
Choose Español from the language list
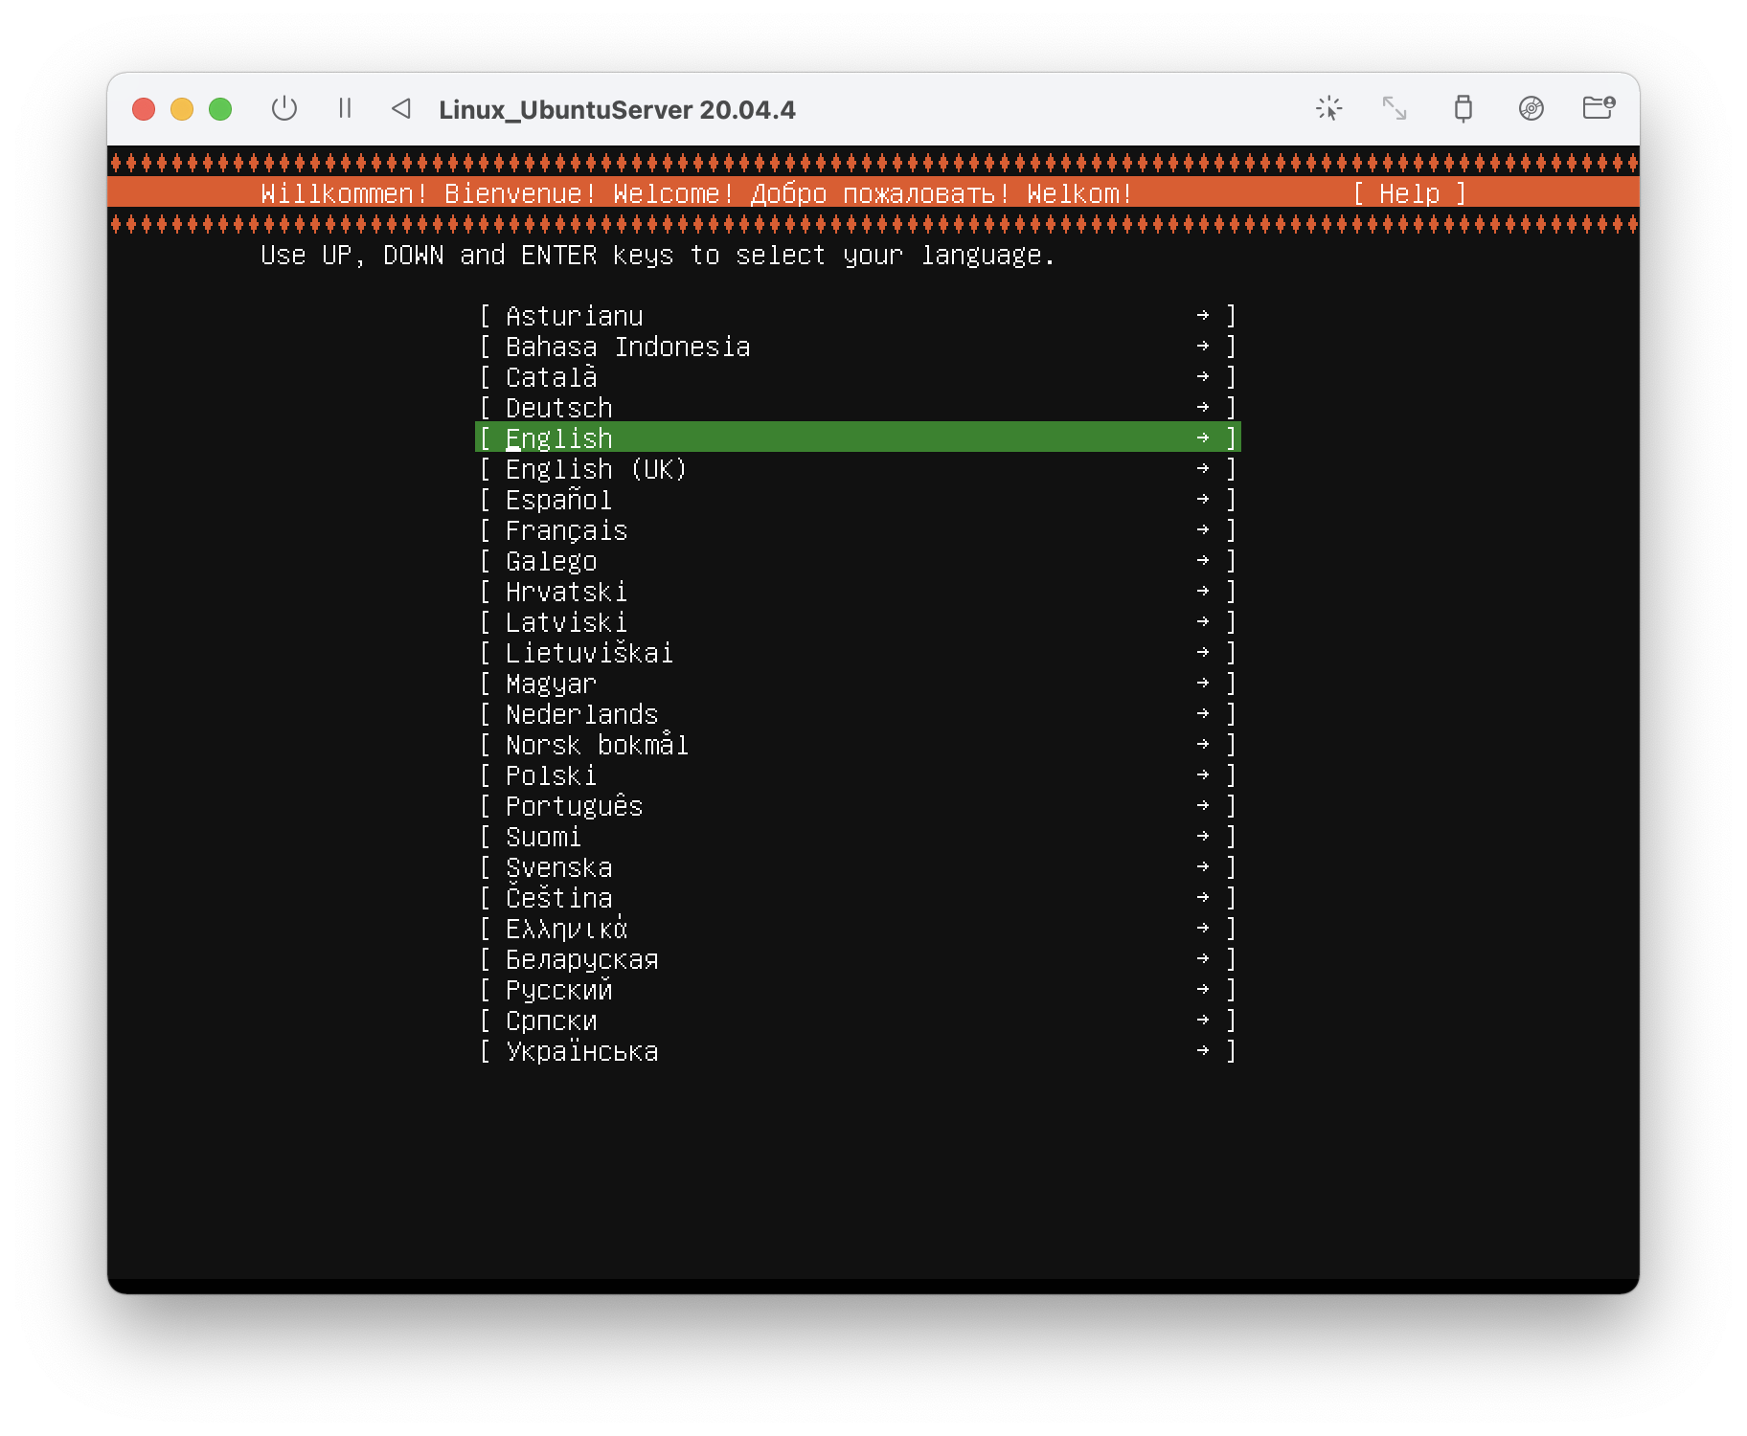858,499
